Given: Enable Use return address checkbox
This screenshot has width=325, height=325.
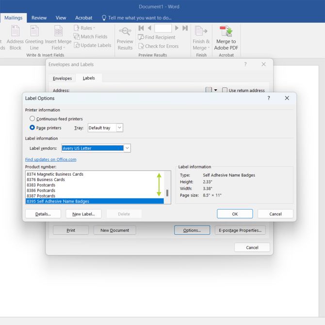Looking at the screenshot, I should tap(225, 90).
